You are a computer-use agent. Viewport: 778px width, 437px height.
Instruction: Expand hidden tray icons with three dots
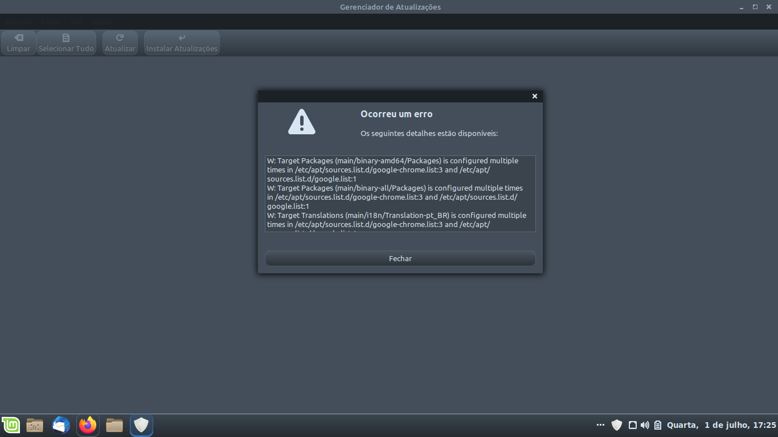pyautogui.click(x=600, y=425)
